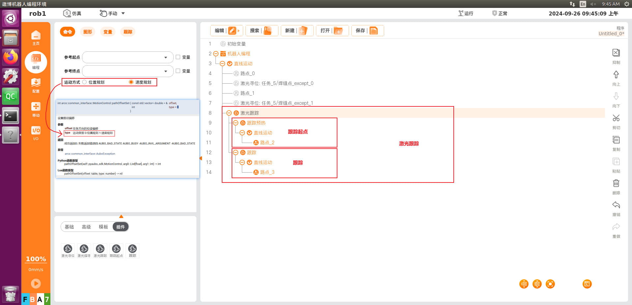Click the 新建 new program button
Image resolution: width=632 pixels, height=305 pixels.
[x=297, y=31]
